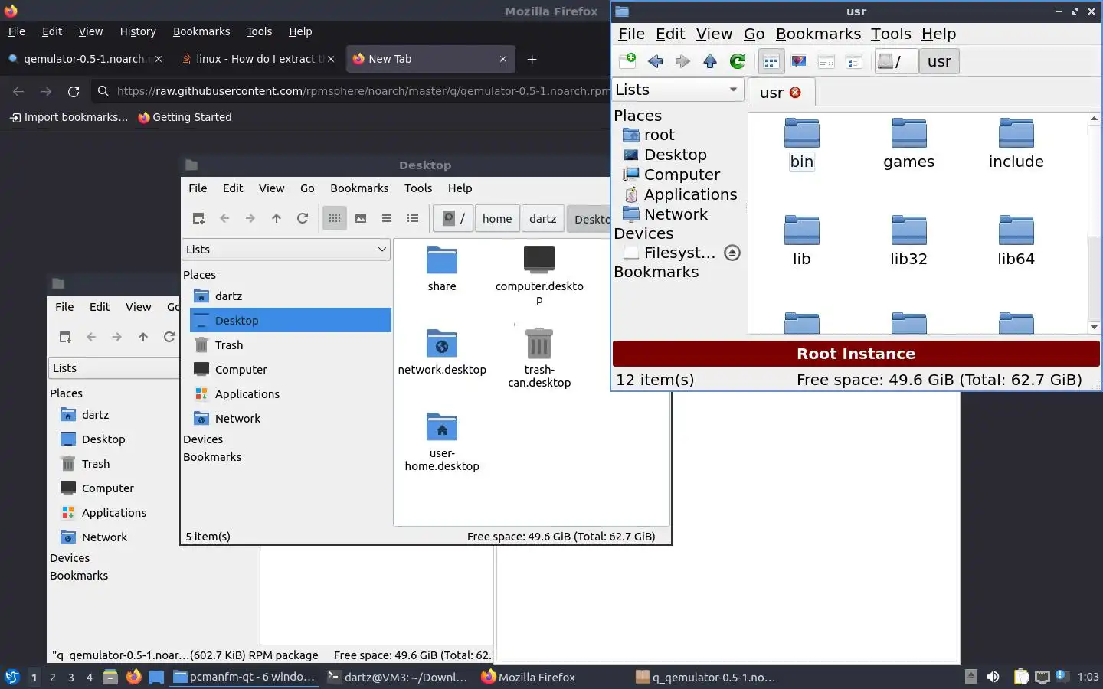Select the bin folder icon
Viewport: 1103px width, 689px height.
[x=802, y=144]
